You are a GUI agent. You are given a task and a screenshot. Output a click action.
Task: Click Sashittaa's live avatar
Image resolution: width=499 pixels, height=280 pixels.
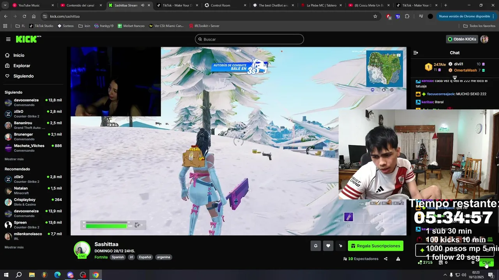(x=82, y=250)
